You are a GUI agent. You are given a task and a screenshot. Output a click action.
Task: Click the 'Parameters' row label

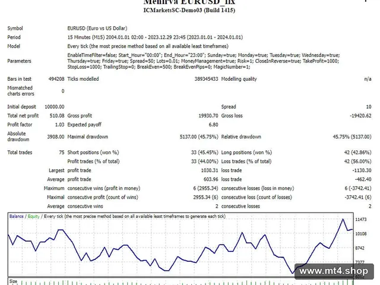coord(19,61)
